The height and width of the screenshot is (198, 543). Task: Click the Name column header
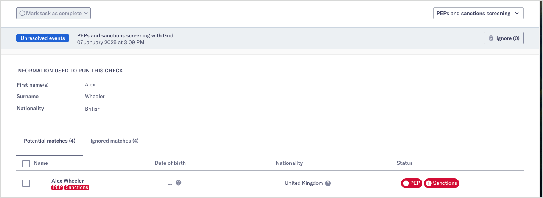pyautogui.click(x=41, y=163)
